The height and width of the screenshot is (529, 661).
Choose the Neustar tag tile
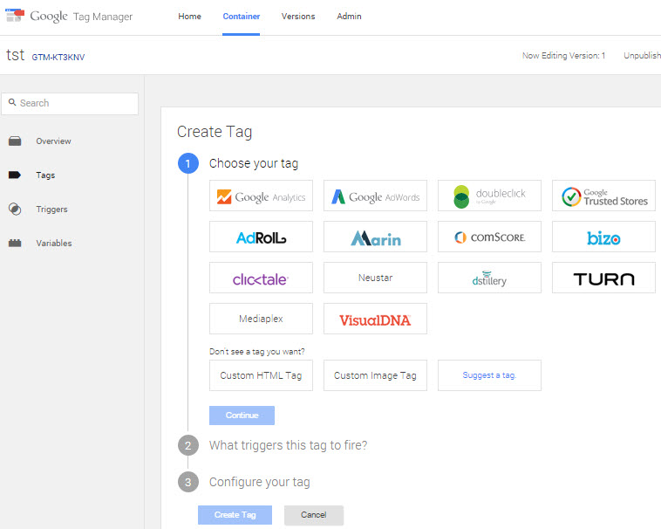pyautogui.click(x=375, y=278)
